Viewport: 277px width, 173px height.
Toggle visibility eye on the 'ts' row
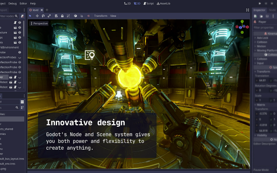[19, 42]
